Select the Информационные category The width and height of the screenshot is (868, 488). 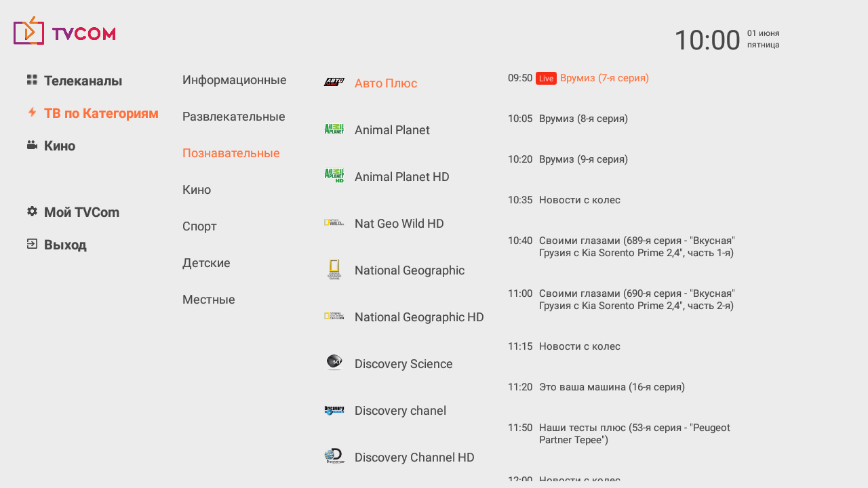pyautogui.click(x=235, y=80)
